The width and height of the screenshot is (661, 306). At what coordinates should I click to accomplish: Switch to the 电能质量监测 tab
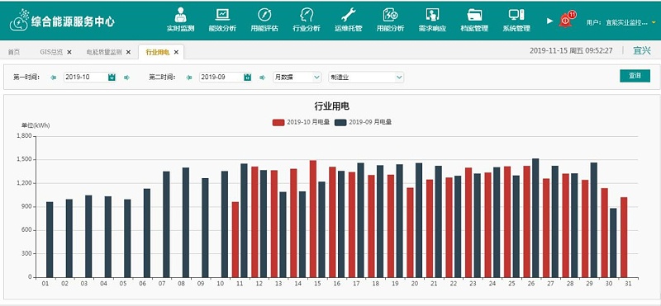[104, 52]
